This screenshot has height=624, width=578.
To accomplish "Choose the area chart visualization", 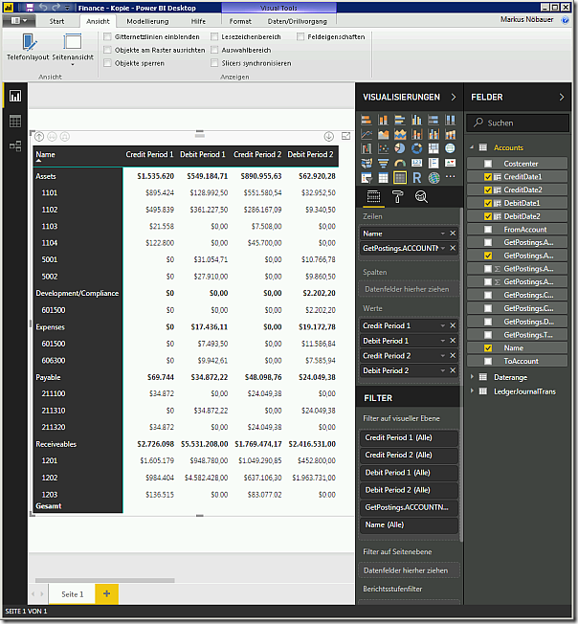I will pyautogui.click(x=383, y=134).
